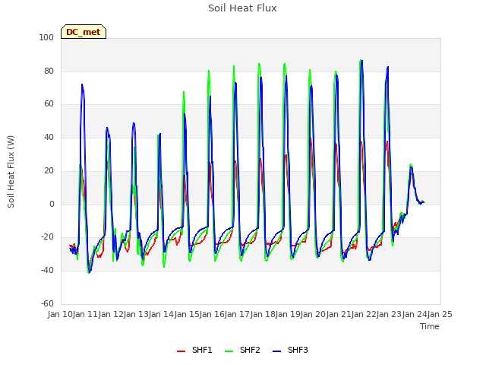Image resolution: width=486 pixels, height=365 pixels.
Task: Click the Jan 24 x-axis label
Action: click(415, 314)
